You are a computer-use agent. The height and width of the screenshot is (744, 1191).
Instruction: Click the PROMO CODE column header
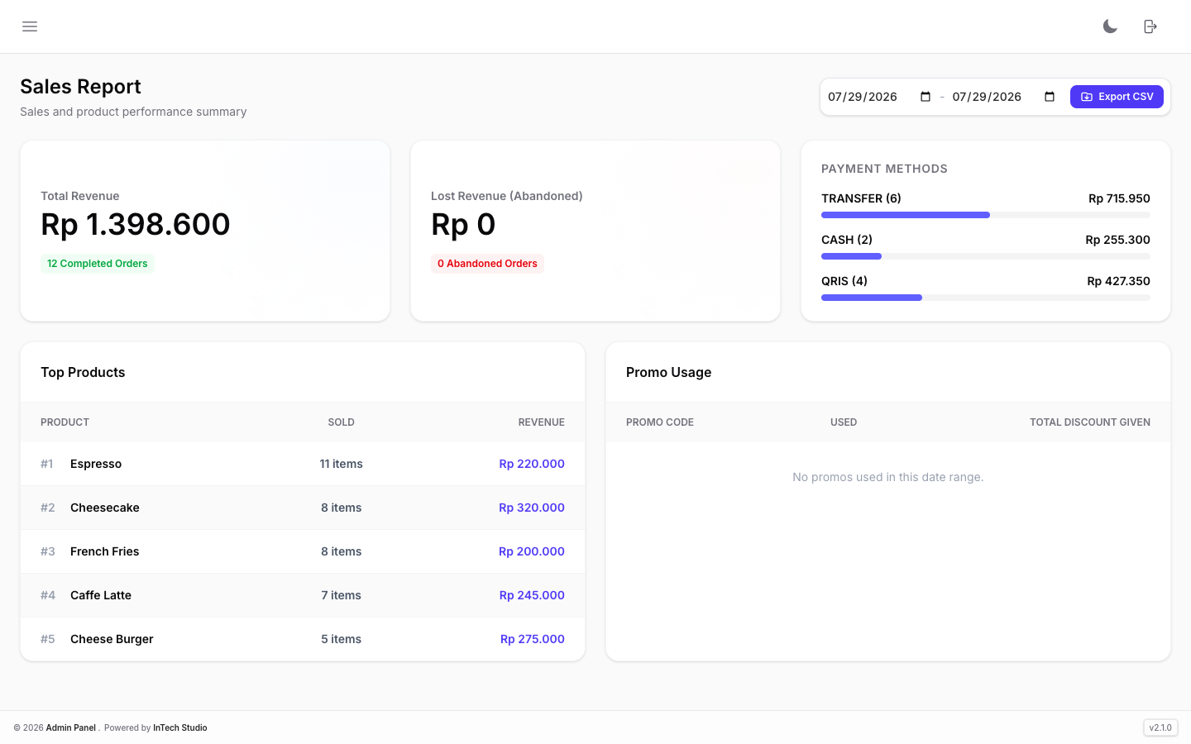[660, 422]
